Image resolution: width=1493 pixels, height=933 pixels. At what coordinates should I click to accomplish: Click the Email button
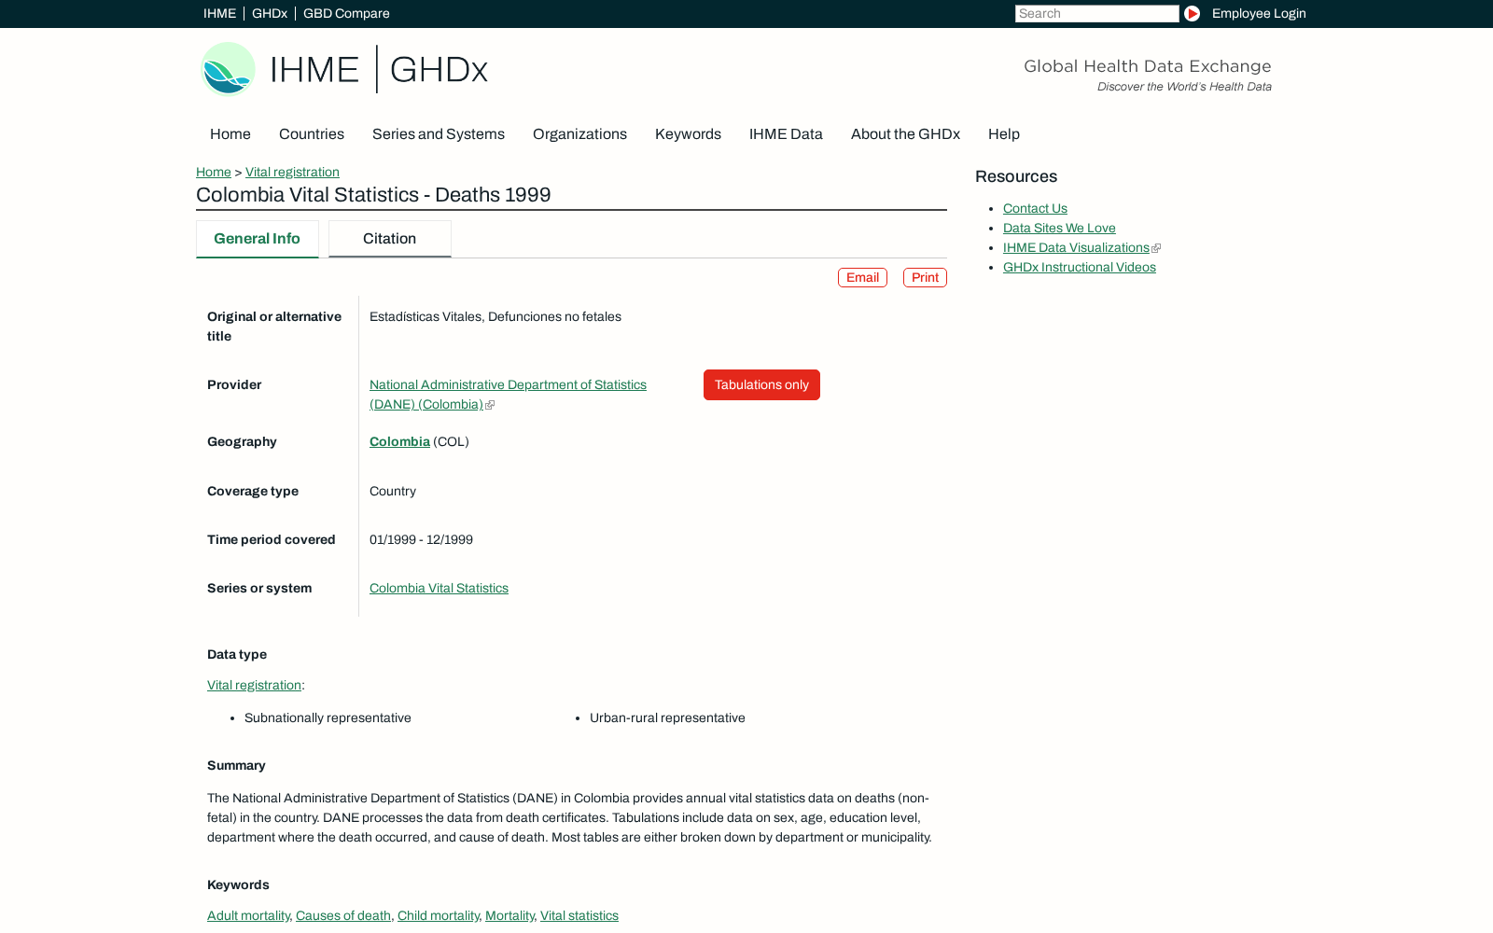pyautogui.click(x=862, y=278)
